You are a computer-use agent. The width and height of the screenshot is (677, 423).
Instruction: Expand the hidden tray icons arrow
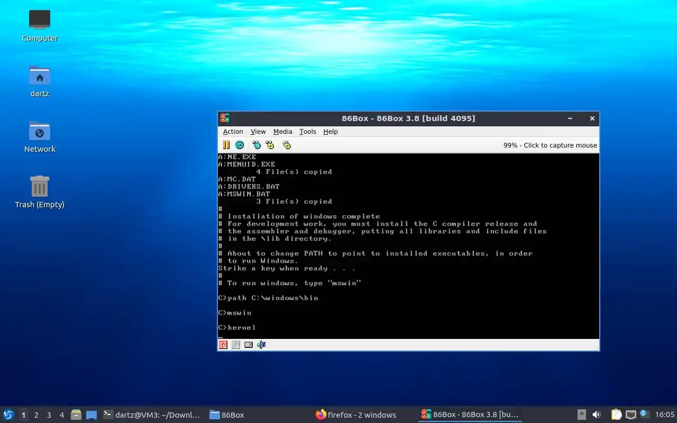[x=581, y=415]
